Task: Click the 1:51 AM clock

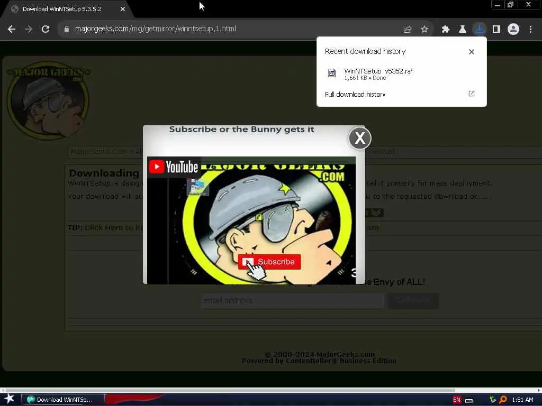Action: 522,400
